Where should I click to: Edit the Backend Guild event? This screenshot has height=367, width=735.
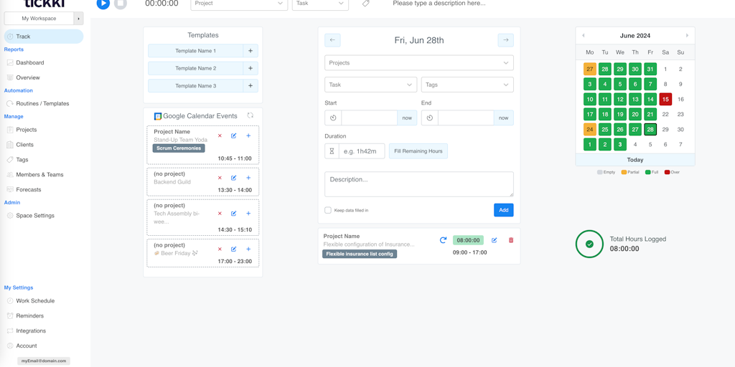pos(233,178)
